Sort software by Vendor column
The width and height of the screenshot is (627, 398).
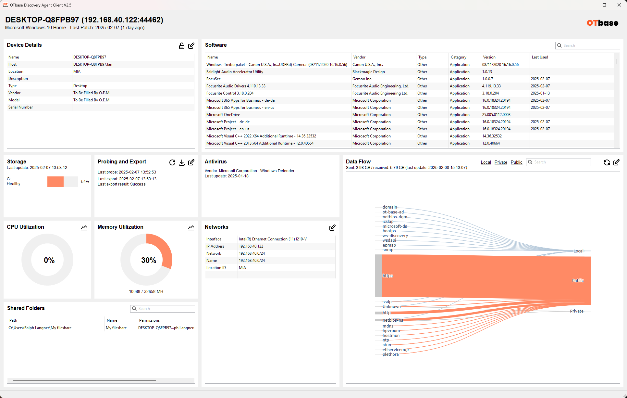click(359, 57)
